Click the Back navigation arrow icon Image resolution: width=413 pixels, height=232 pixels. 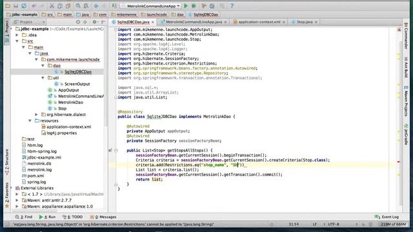point(96,6)
